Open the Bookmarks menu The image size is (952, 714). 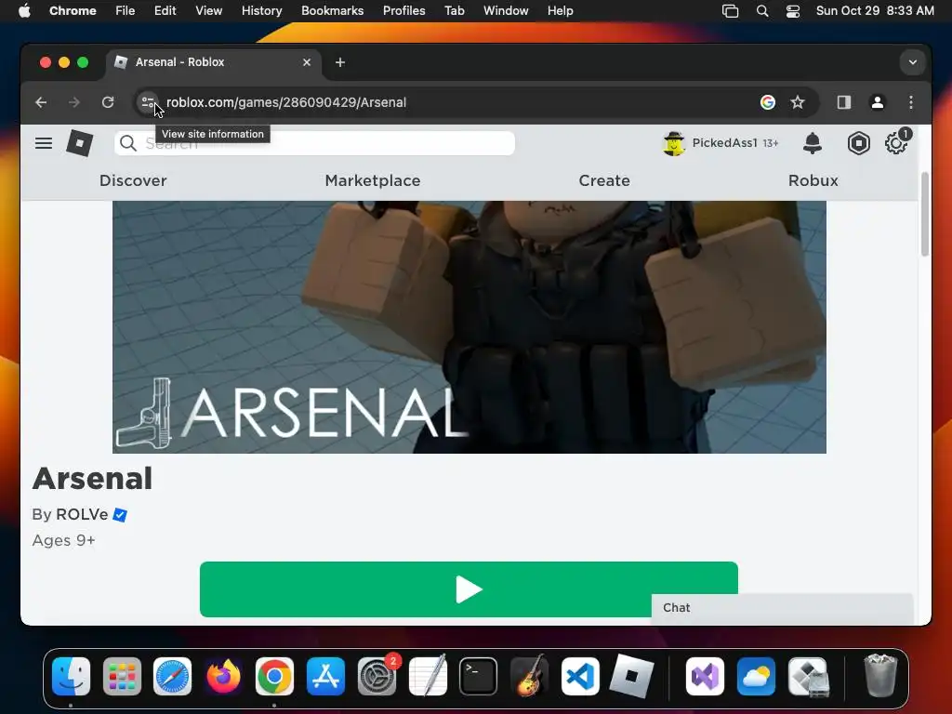coord(332,11)
